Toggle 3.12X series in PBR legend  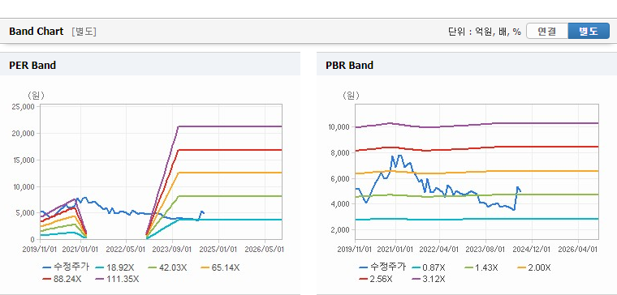point(429,279)
